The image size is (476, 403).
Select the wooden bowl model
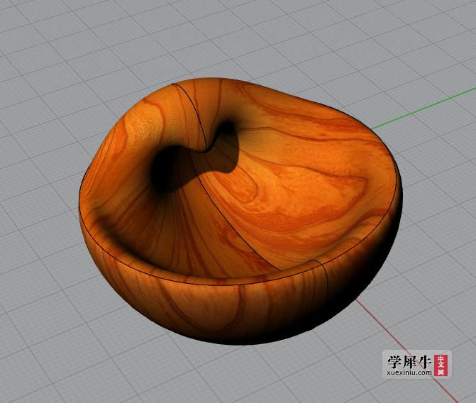[240, 211]
